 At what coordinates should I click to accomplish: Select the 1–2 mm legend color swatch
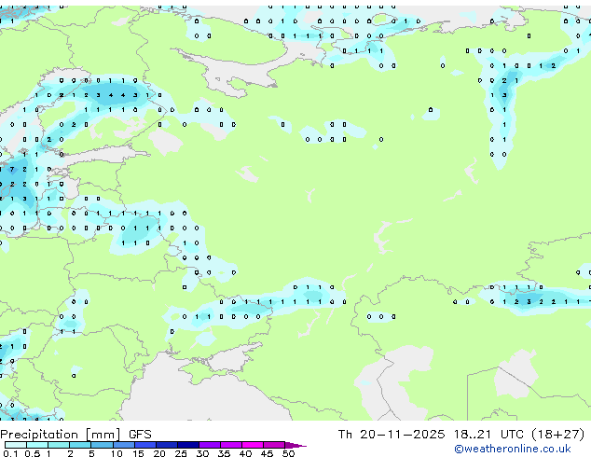[x=59, y=445]
